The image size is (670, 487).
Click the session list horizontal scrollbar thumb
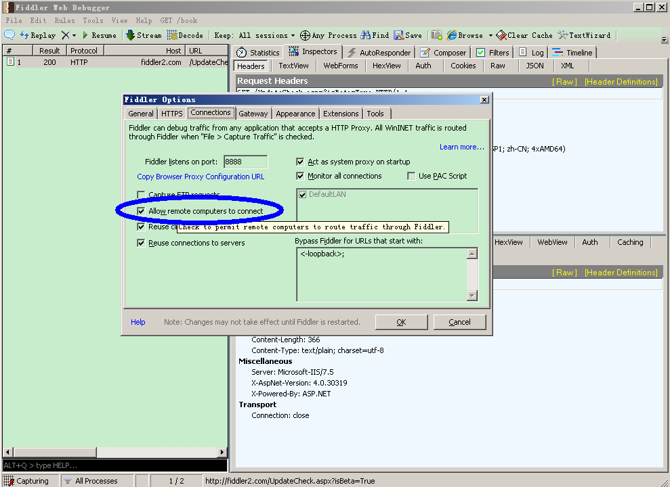[55, 452]
